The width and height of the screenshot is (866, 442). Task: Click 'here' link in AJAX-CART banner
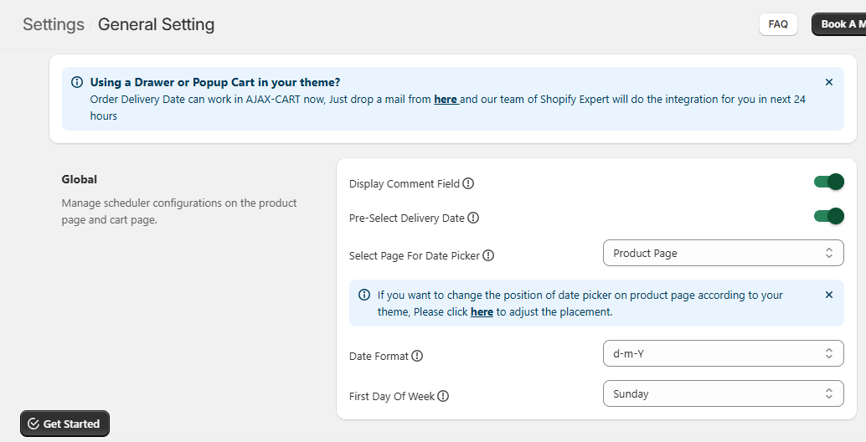(445, 99)
